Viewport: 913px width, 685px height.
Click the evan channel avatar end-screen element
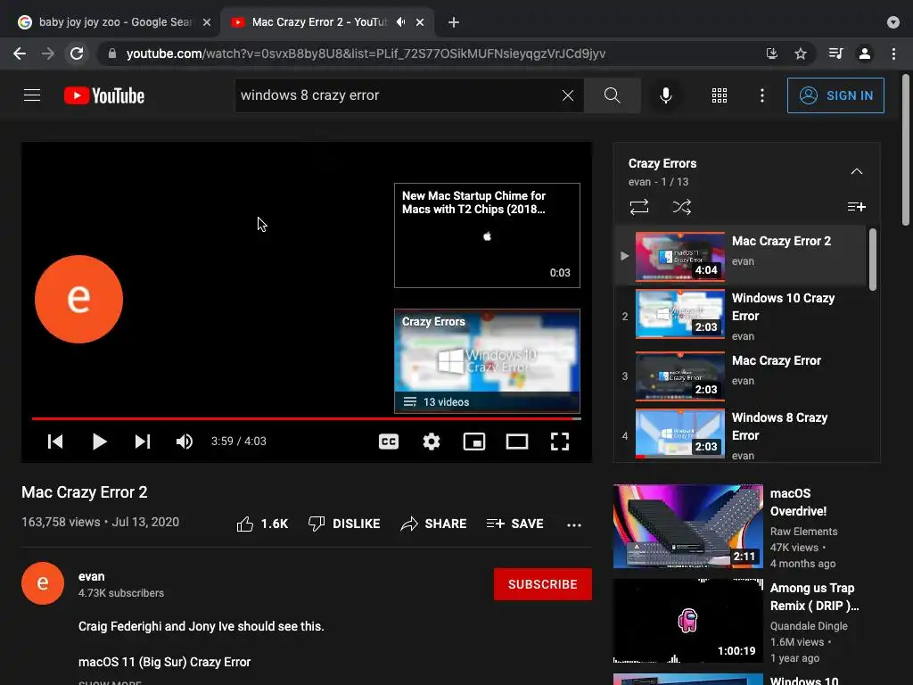click(78, 299)
